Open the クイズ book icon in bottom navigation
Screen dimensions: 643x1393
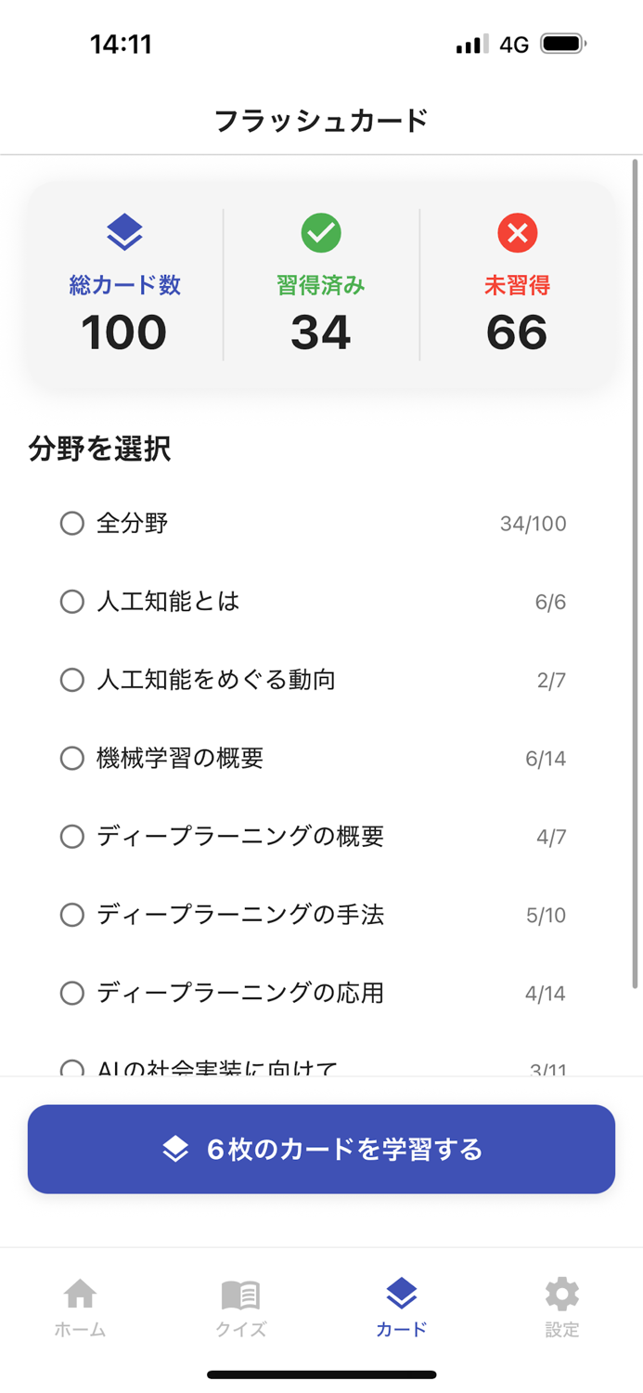tap(239, 1293)
